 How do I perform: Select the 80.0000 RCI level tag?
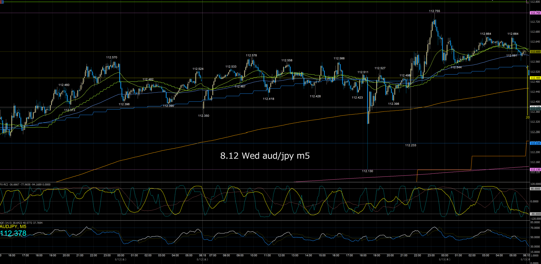(x=535, y=189)
